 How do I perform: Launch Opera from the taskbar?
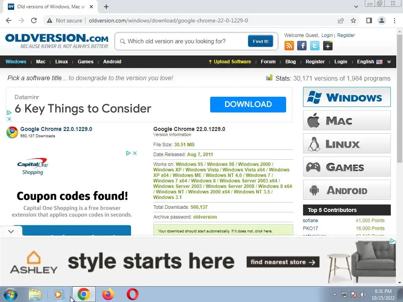tap(132, 294)
